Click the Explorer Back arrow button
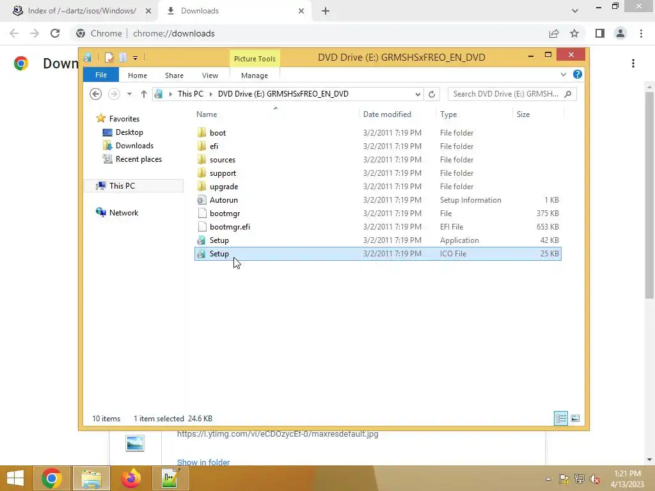The image size is (655, 491). [x=96, y=94]
